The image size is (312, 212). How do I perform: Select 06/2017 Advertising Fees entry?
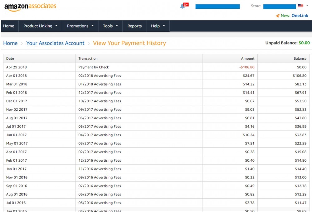100,118
